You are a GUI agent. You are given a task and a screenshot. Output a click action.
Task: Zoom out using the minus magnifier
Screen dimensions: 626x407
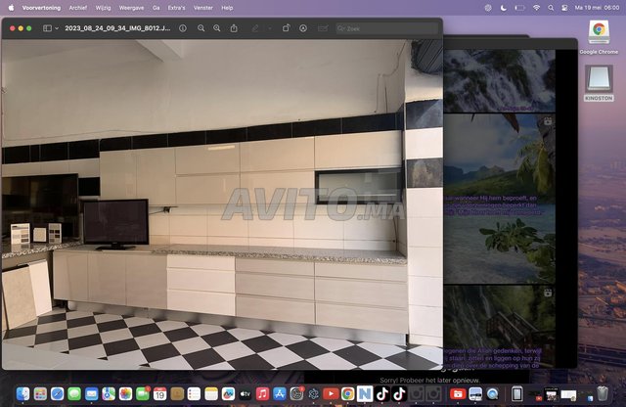tap(200, 28)
